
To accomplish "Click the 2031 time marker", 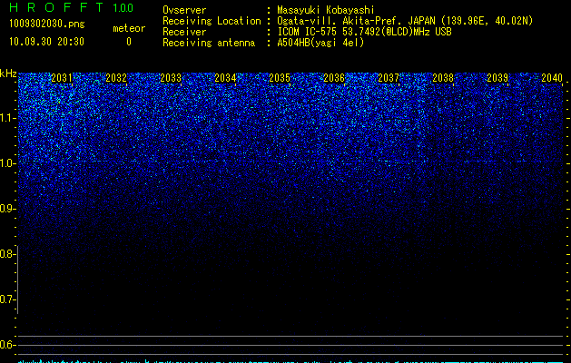I will coord(62,78).
